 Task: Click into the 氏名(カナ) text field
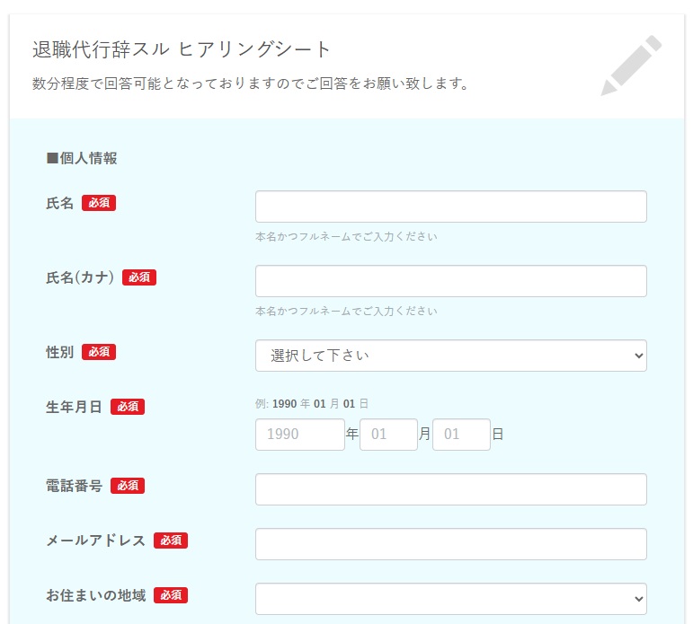click(450, 281)
